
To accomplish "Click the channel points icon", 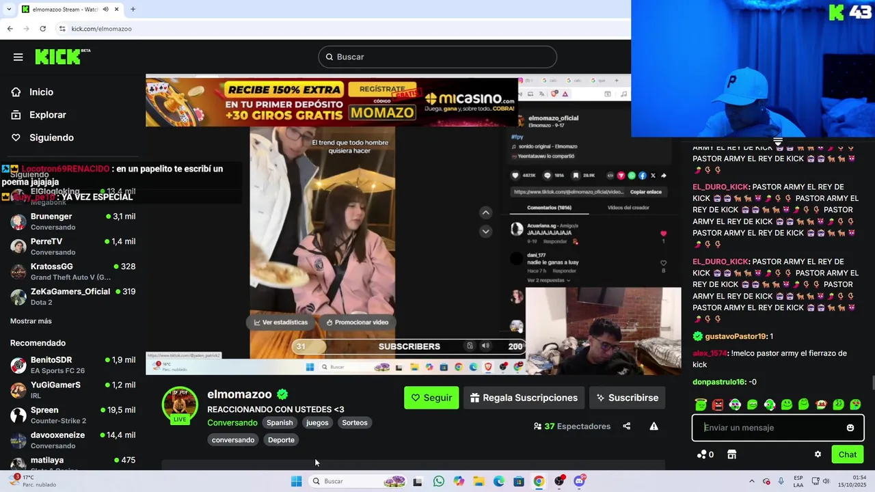I will [x=701, y=454].
